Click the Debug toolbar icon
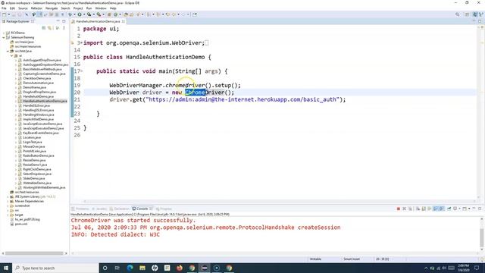Viewport: 485px width, 273px height. [x=70, y=14]
